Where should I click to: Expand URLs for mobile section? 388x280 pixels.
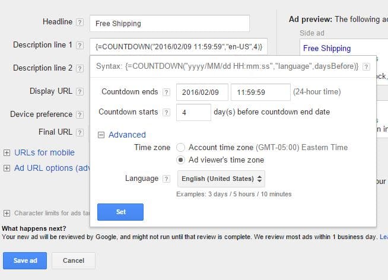7,152
